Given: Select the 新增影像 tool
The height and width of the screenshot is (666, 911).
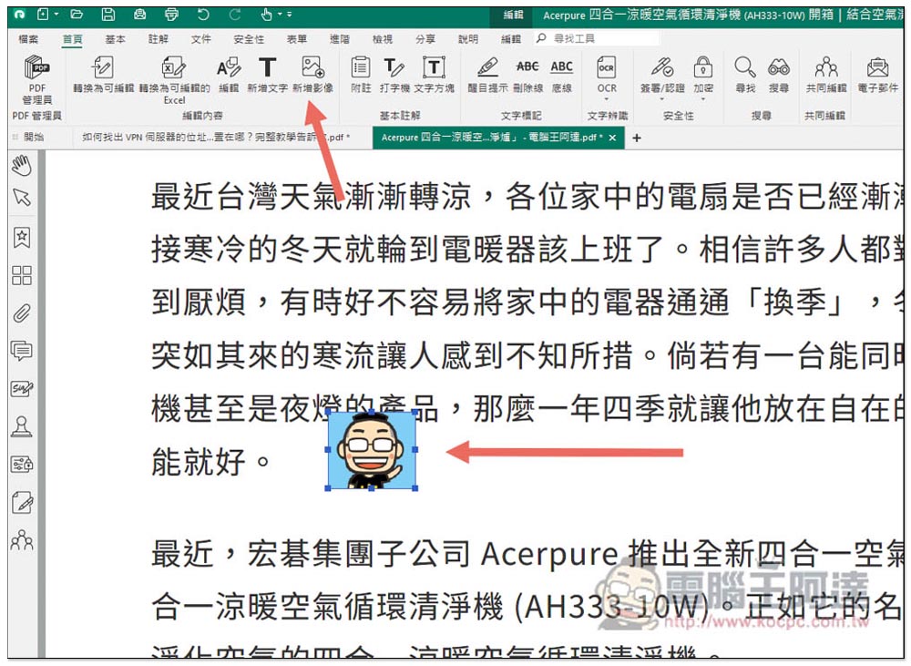Looking at the screenshot, I should [x=312, y=74].
